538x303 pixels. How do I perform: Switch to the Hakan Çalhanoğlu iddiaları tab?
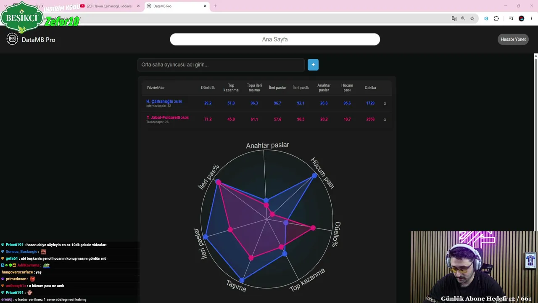(x=109, y=6)
